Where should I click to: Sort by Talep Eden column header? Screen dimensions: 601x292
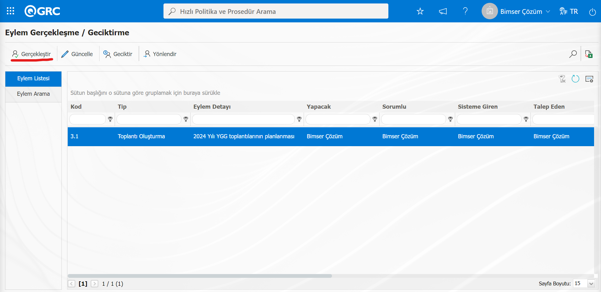[x=549, y=107]
